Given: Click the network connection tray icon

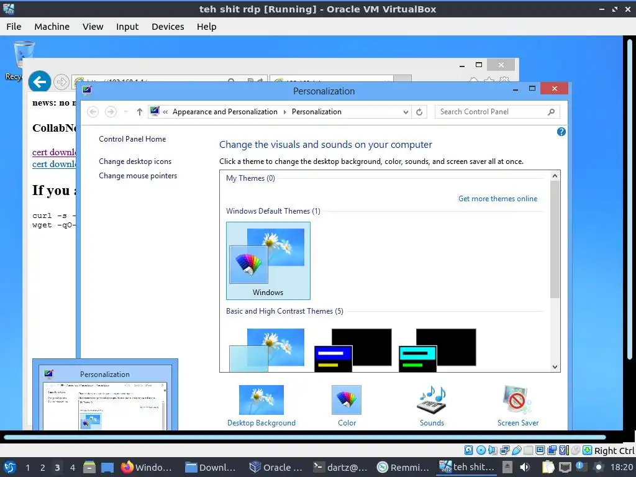Looking at the screenshot, I should [565, 467].
